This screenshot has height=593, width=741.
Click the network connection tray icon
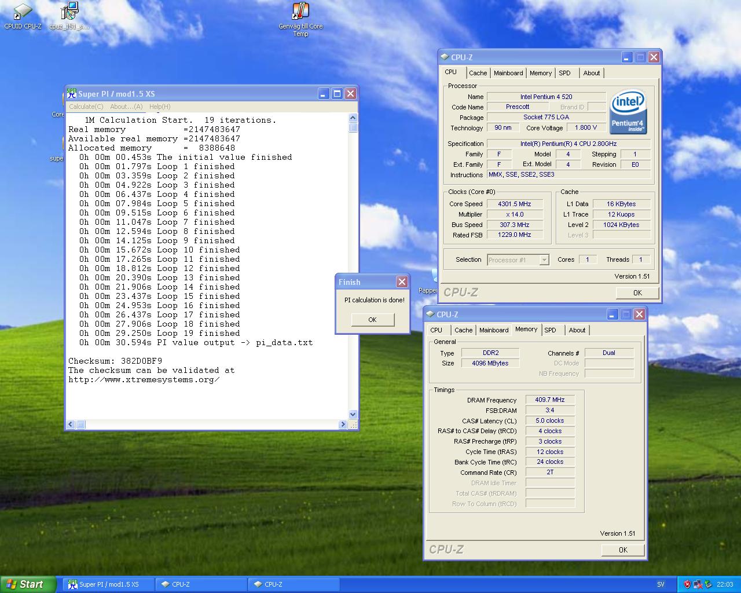click(698, 584)
